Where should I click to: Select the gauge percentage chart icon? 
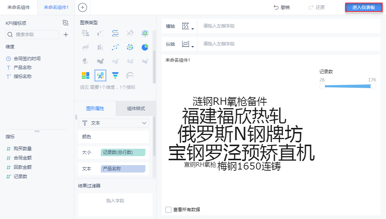tap(130, 75)
